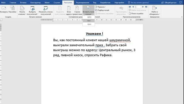
Task: Open the Наклейки labels tool
Action: tap(12, 10)
